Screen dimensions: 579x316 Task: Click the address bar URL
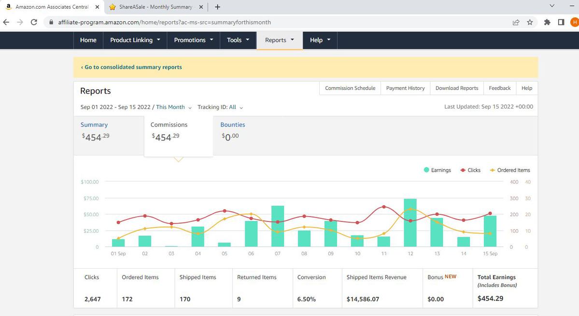[x=165, y=22]
